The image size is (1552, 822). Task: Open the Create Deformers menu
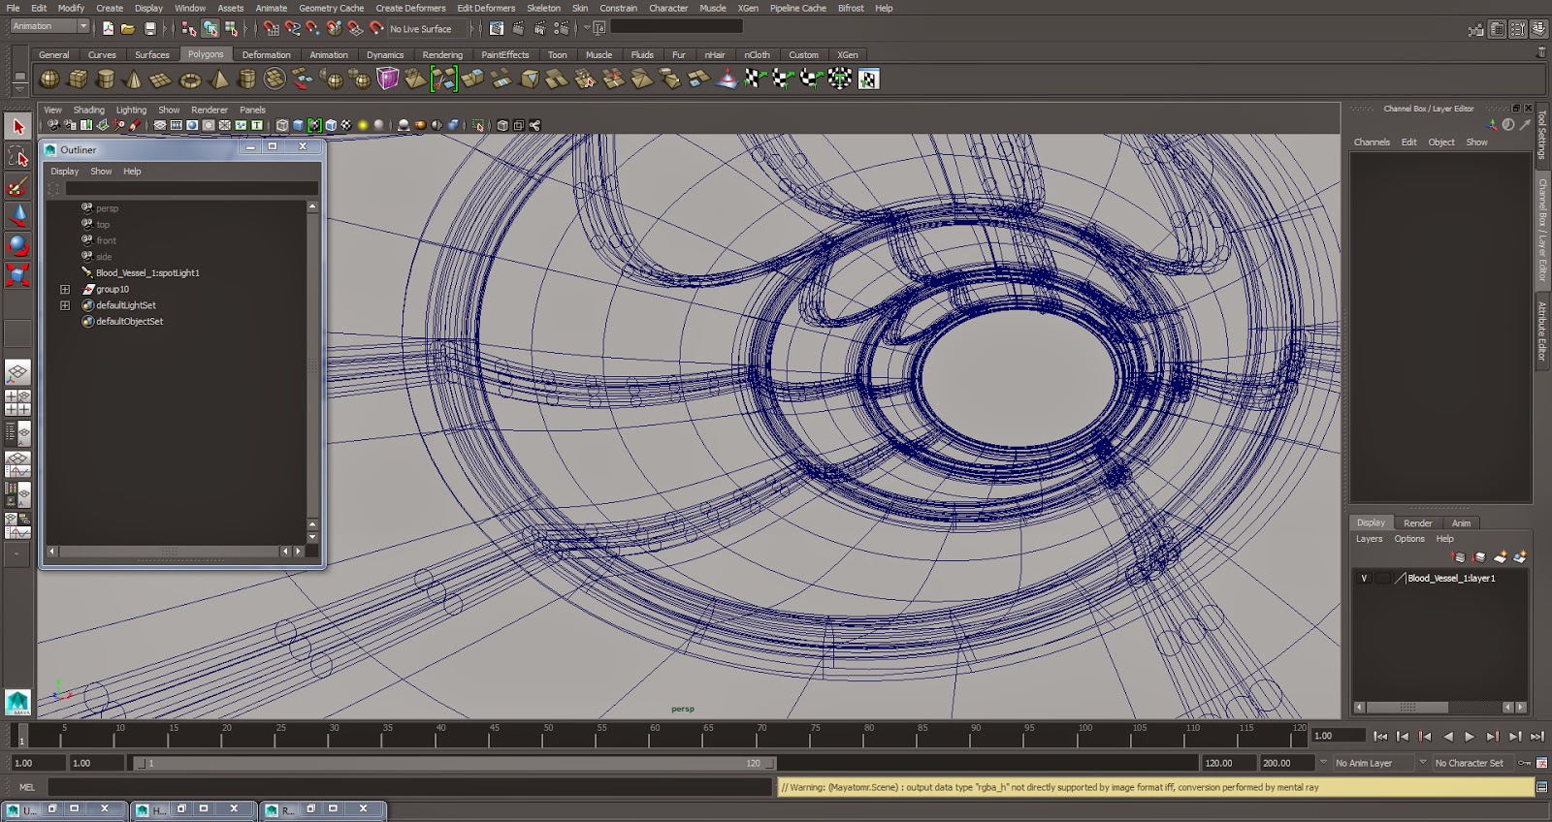(410, 8)
